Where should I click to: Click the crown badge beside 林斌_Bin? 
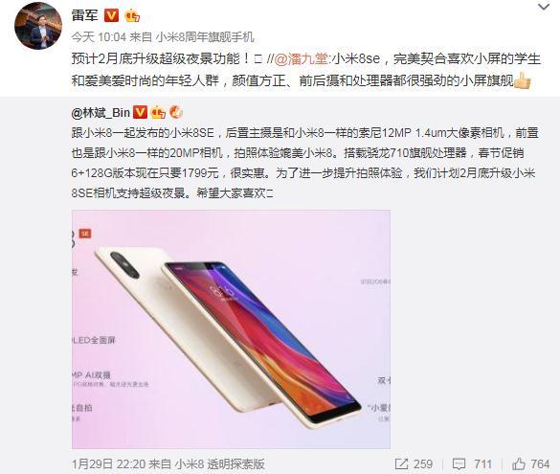(158, 113)
